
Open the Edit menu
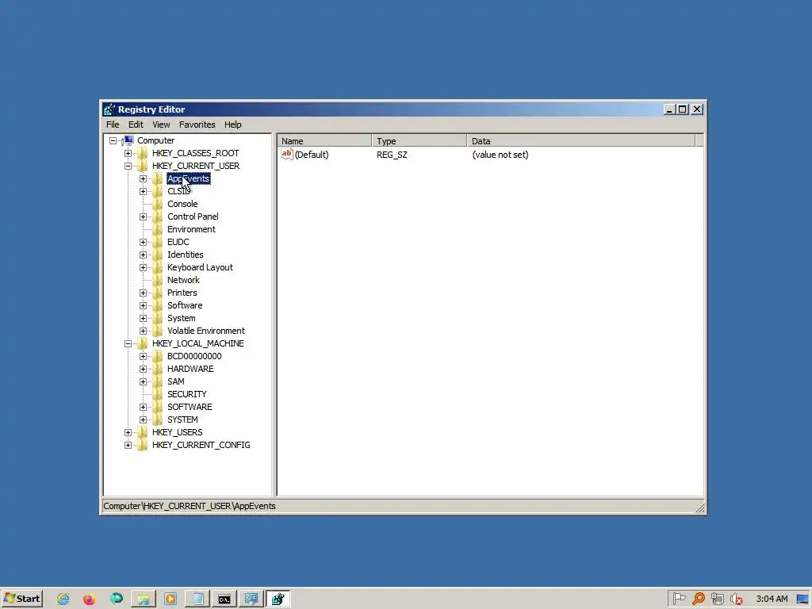pyautogui.click(x=136, y=124)
